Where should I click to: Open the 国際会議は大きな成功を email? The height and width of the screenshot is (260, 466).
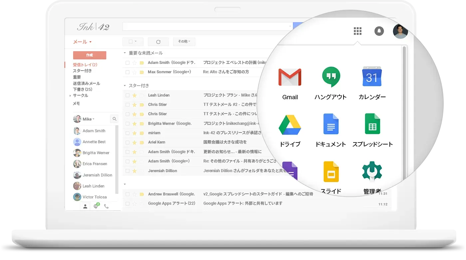click(x=225, y=142)
